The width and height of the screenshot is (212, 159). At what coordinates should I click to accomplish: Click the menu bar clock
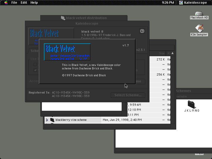[168, 3]
